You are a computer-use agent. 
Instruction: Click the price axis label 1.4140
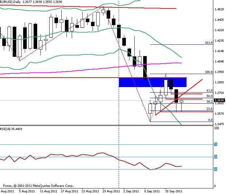pyautogui.click(x=219, y=51)
